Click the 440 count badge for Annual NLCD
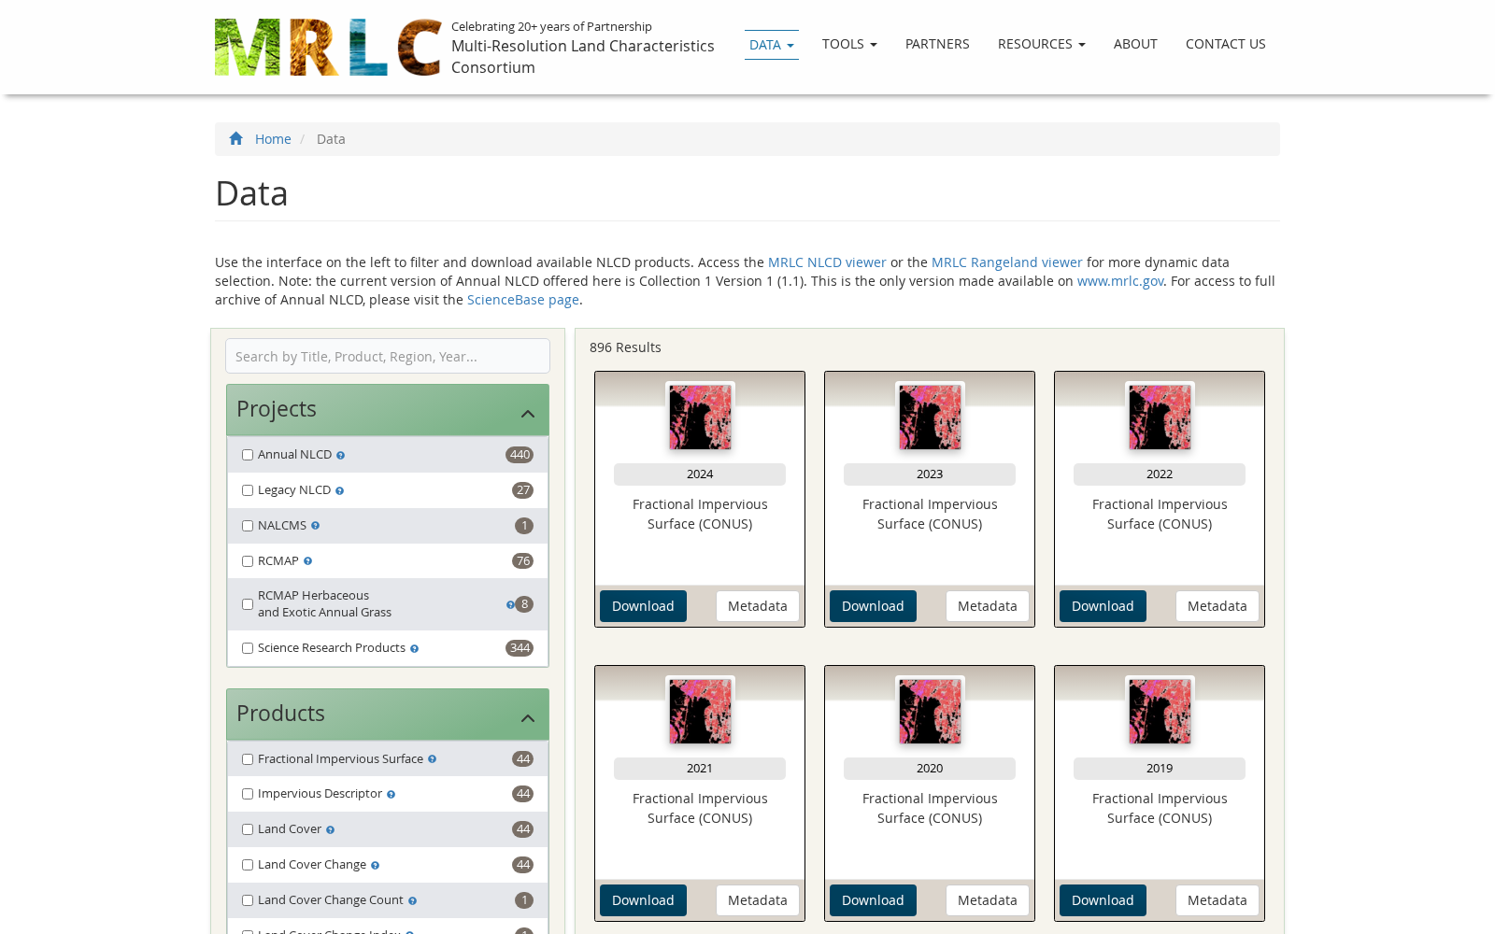The height and width of the screenshot is (934, 1495). click(x=520, y=455)
